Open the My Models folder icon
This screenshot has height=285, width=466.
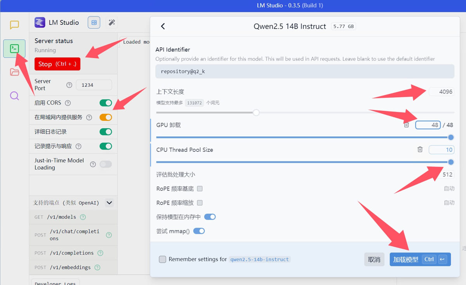tap(14, 72)
